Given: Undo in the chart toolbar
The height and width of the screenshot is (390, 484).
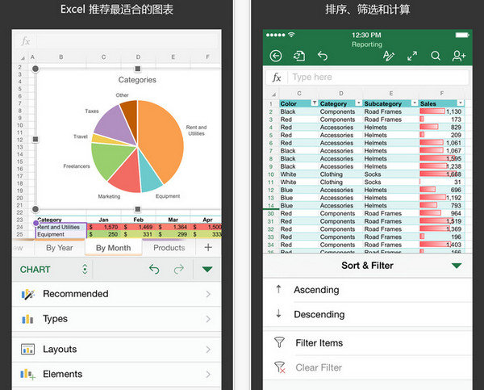Looking at the screenshot, I should pyautogui.click(x=154, y=269).
